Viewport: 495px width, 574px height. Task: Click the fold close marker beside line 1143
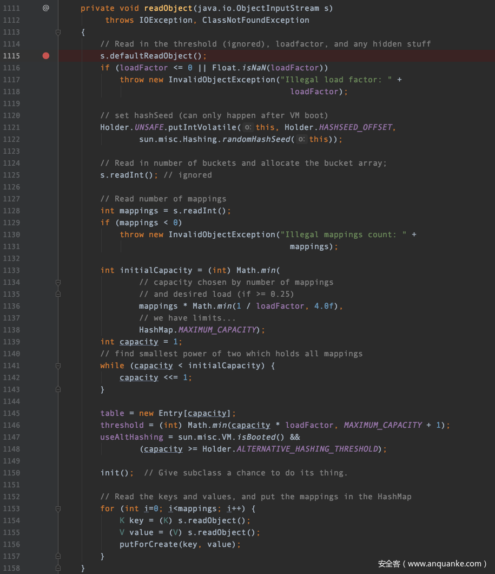(58, 389)
